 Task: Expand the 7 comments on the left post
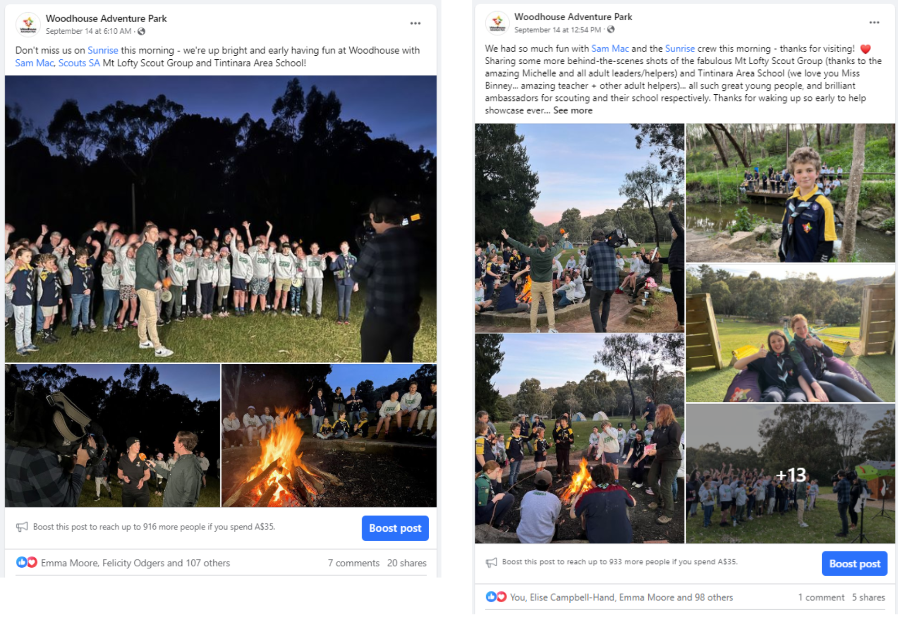tap(353, 563)
